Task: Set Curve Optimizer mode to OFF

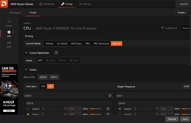Action: (x=40, y=60)
